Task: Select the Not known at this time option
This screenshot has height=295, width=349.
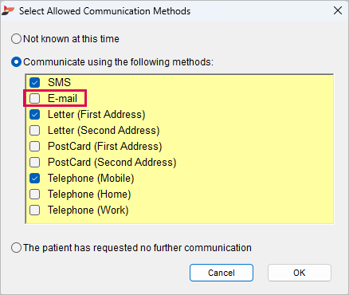Action: (x=16, y=39)
